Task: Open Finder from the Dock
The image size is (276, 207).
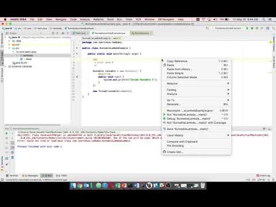Action: click(74, 185)
